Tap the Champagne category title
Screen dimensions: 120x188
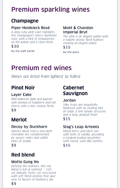tap(25, 21)
